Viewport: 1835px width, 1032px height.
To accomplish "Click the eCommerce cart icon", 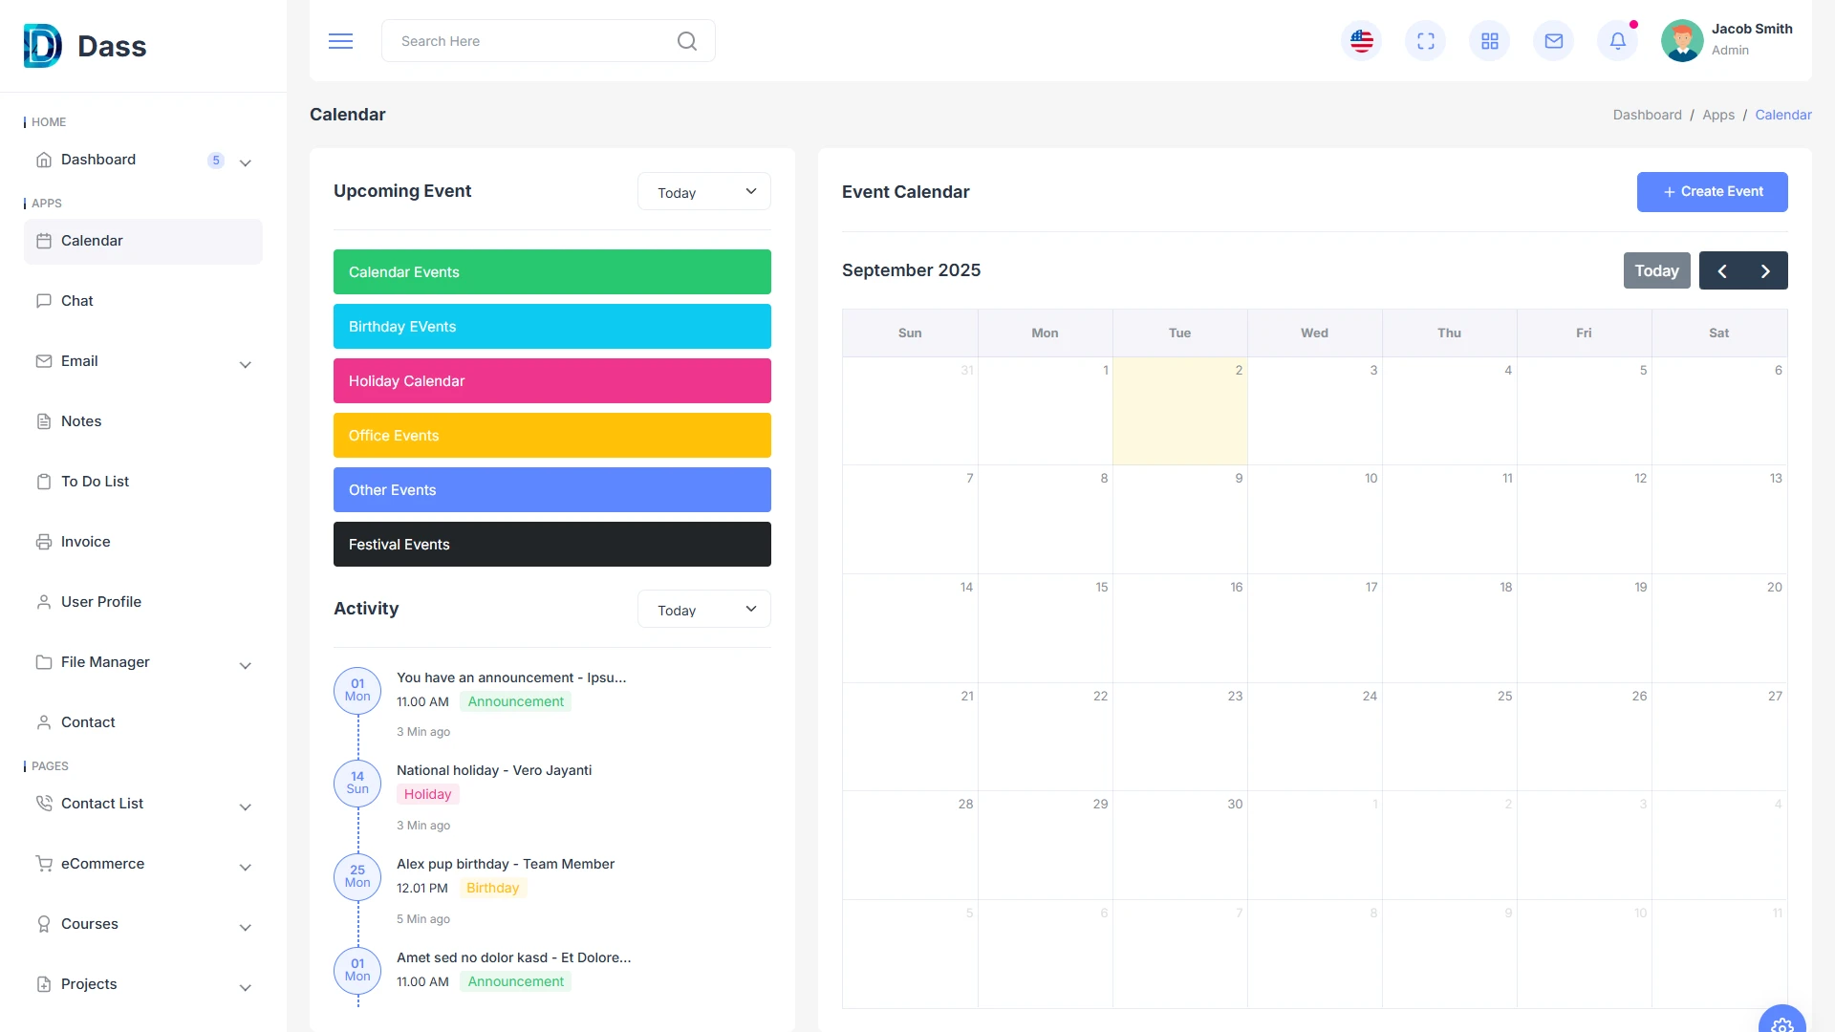I will coord(44,864).
